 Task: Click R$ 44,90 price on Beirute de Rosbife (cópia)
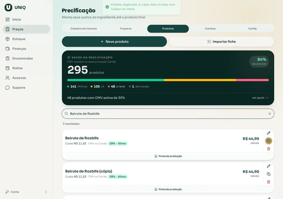pyautogui.click(x=251, y=172)
